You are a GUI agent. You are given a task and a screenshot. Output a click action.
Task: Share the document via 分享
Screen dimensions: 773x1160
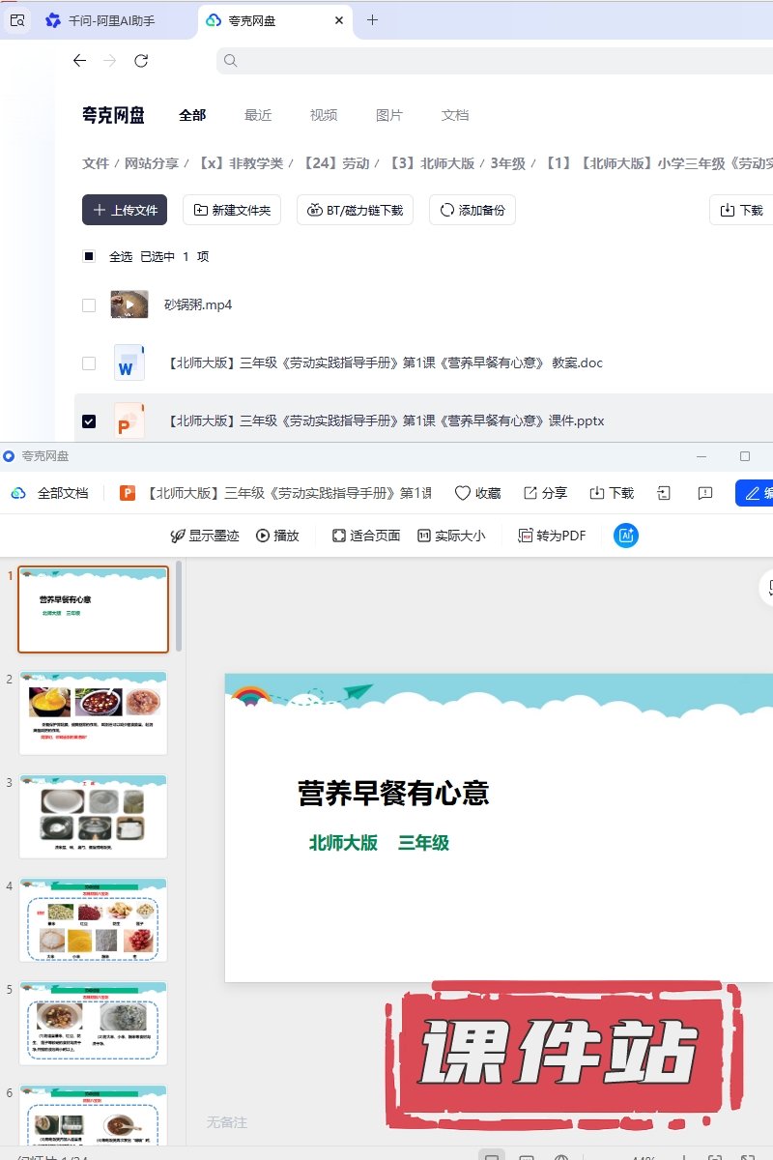click(x=545, y=493)
